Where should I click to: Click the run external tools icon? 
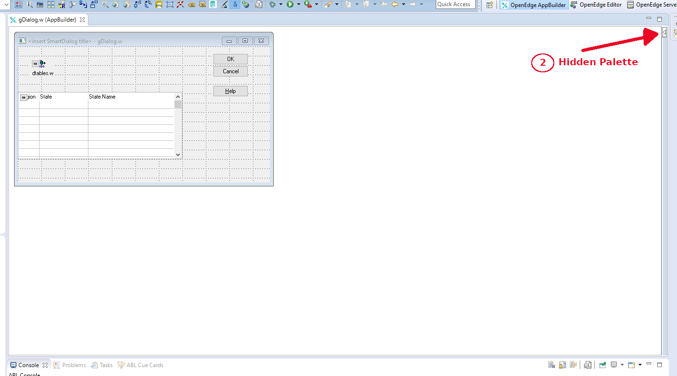click(x=308, y=4)
